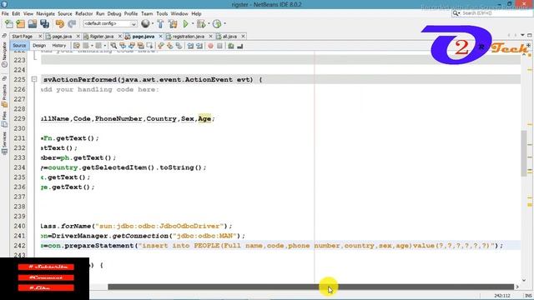Screen dimensions: 534x300
Task: Click Find Previous Occurrence icon
Action: (123, 46)
